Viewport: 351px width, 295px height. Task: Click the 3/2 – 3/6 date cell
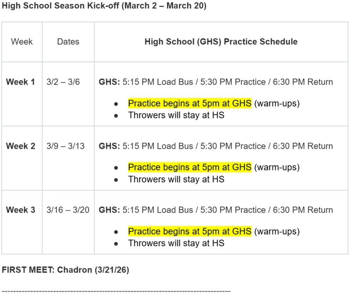[63, 82]
